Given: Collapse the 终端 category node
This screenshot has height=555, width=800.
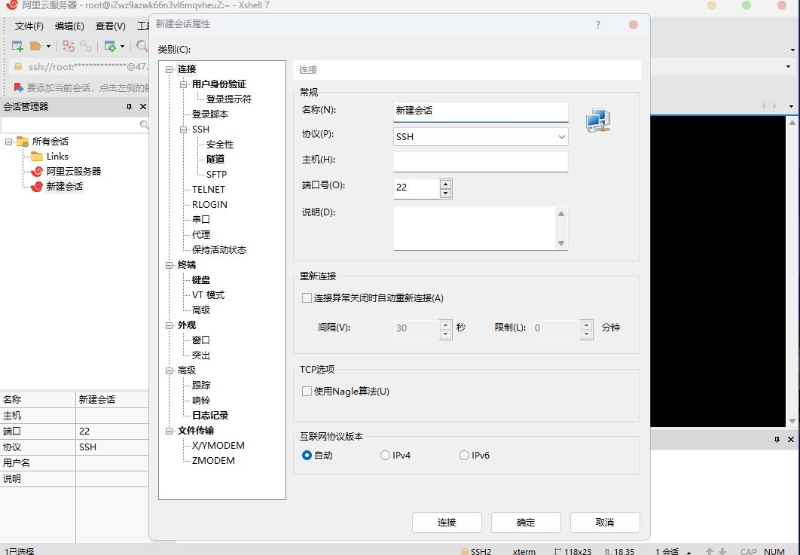Looking at the screenshot, I should pyautogui.click(x=169, y=265).
